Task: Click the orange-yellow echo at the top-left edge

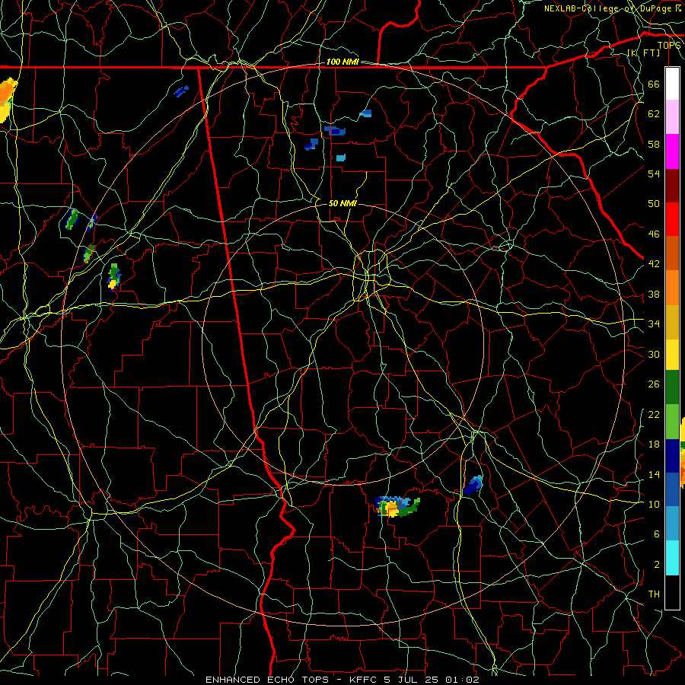Action: (x=8, y=100)
